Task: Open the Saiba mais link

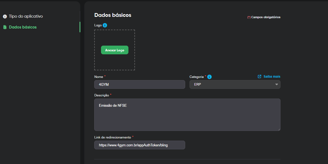Action: (x=272, y=77)
